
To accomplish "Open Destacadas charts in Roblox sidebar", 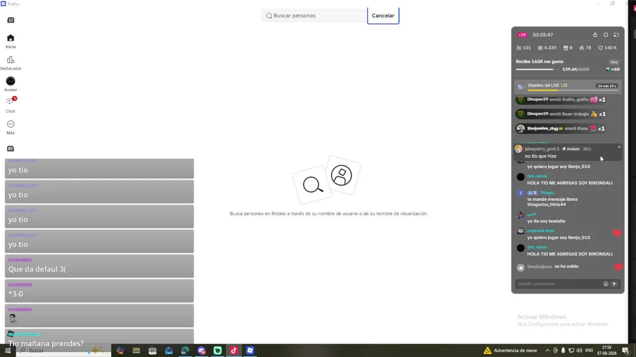I will coord(10,63).
